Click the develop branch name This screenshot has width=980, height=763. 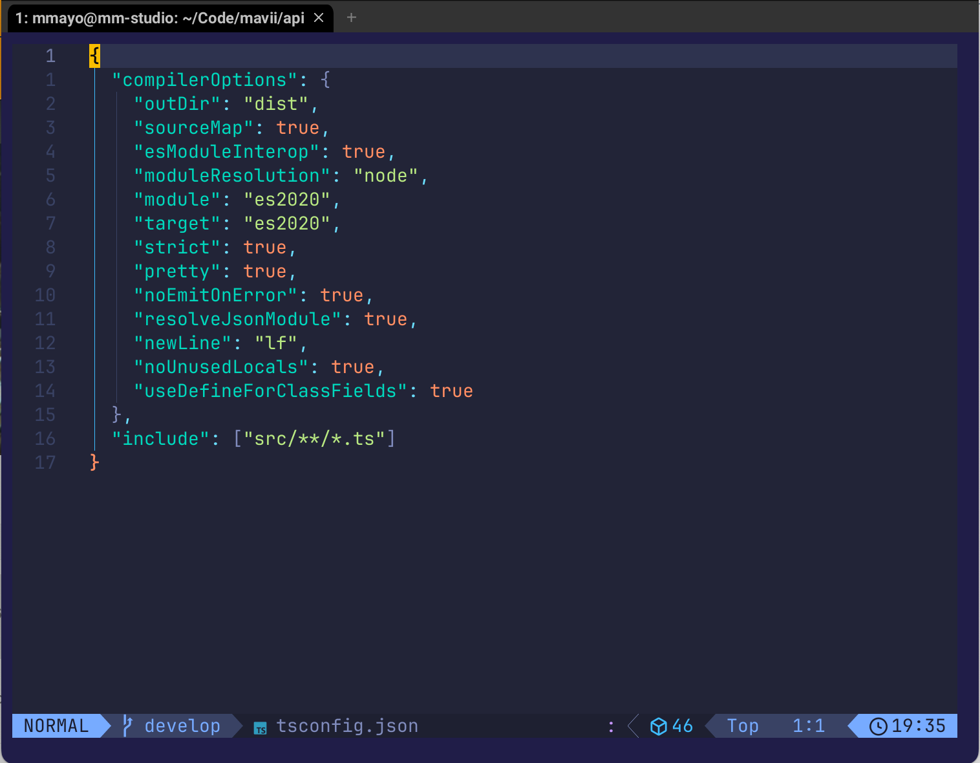182,726
